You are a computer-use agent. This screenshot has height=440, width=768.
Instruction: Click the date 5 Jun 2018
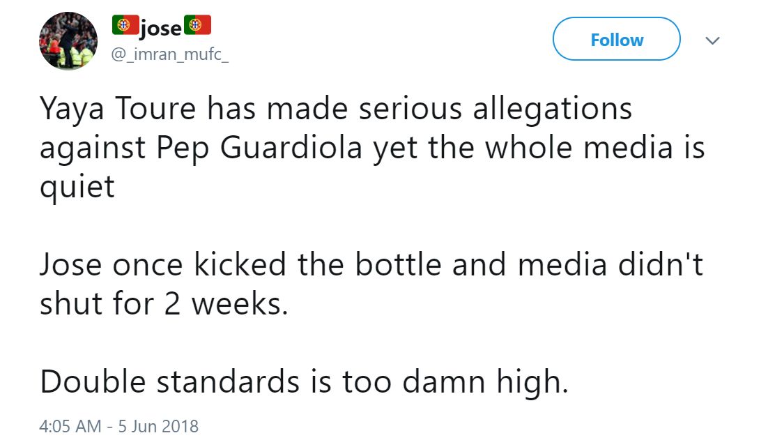point(157,426)
